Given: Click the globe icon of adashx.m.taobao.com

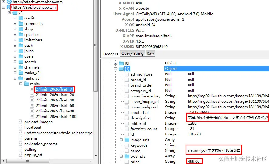Looking at the screenshot, I should [9, 2].
